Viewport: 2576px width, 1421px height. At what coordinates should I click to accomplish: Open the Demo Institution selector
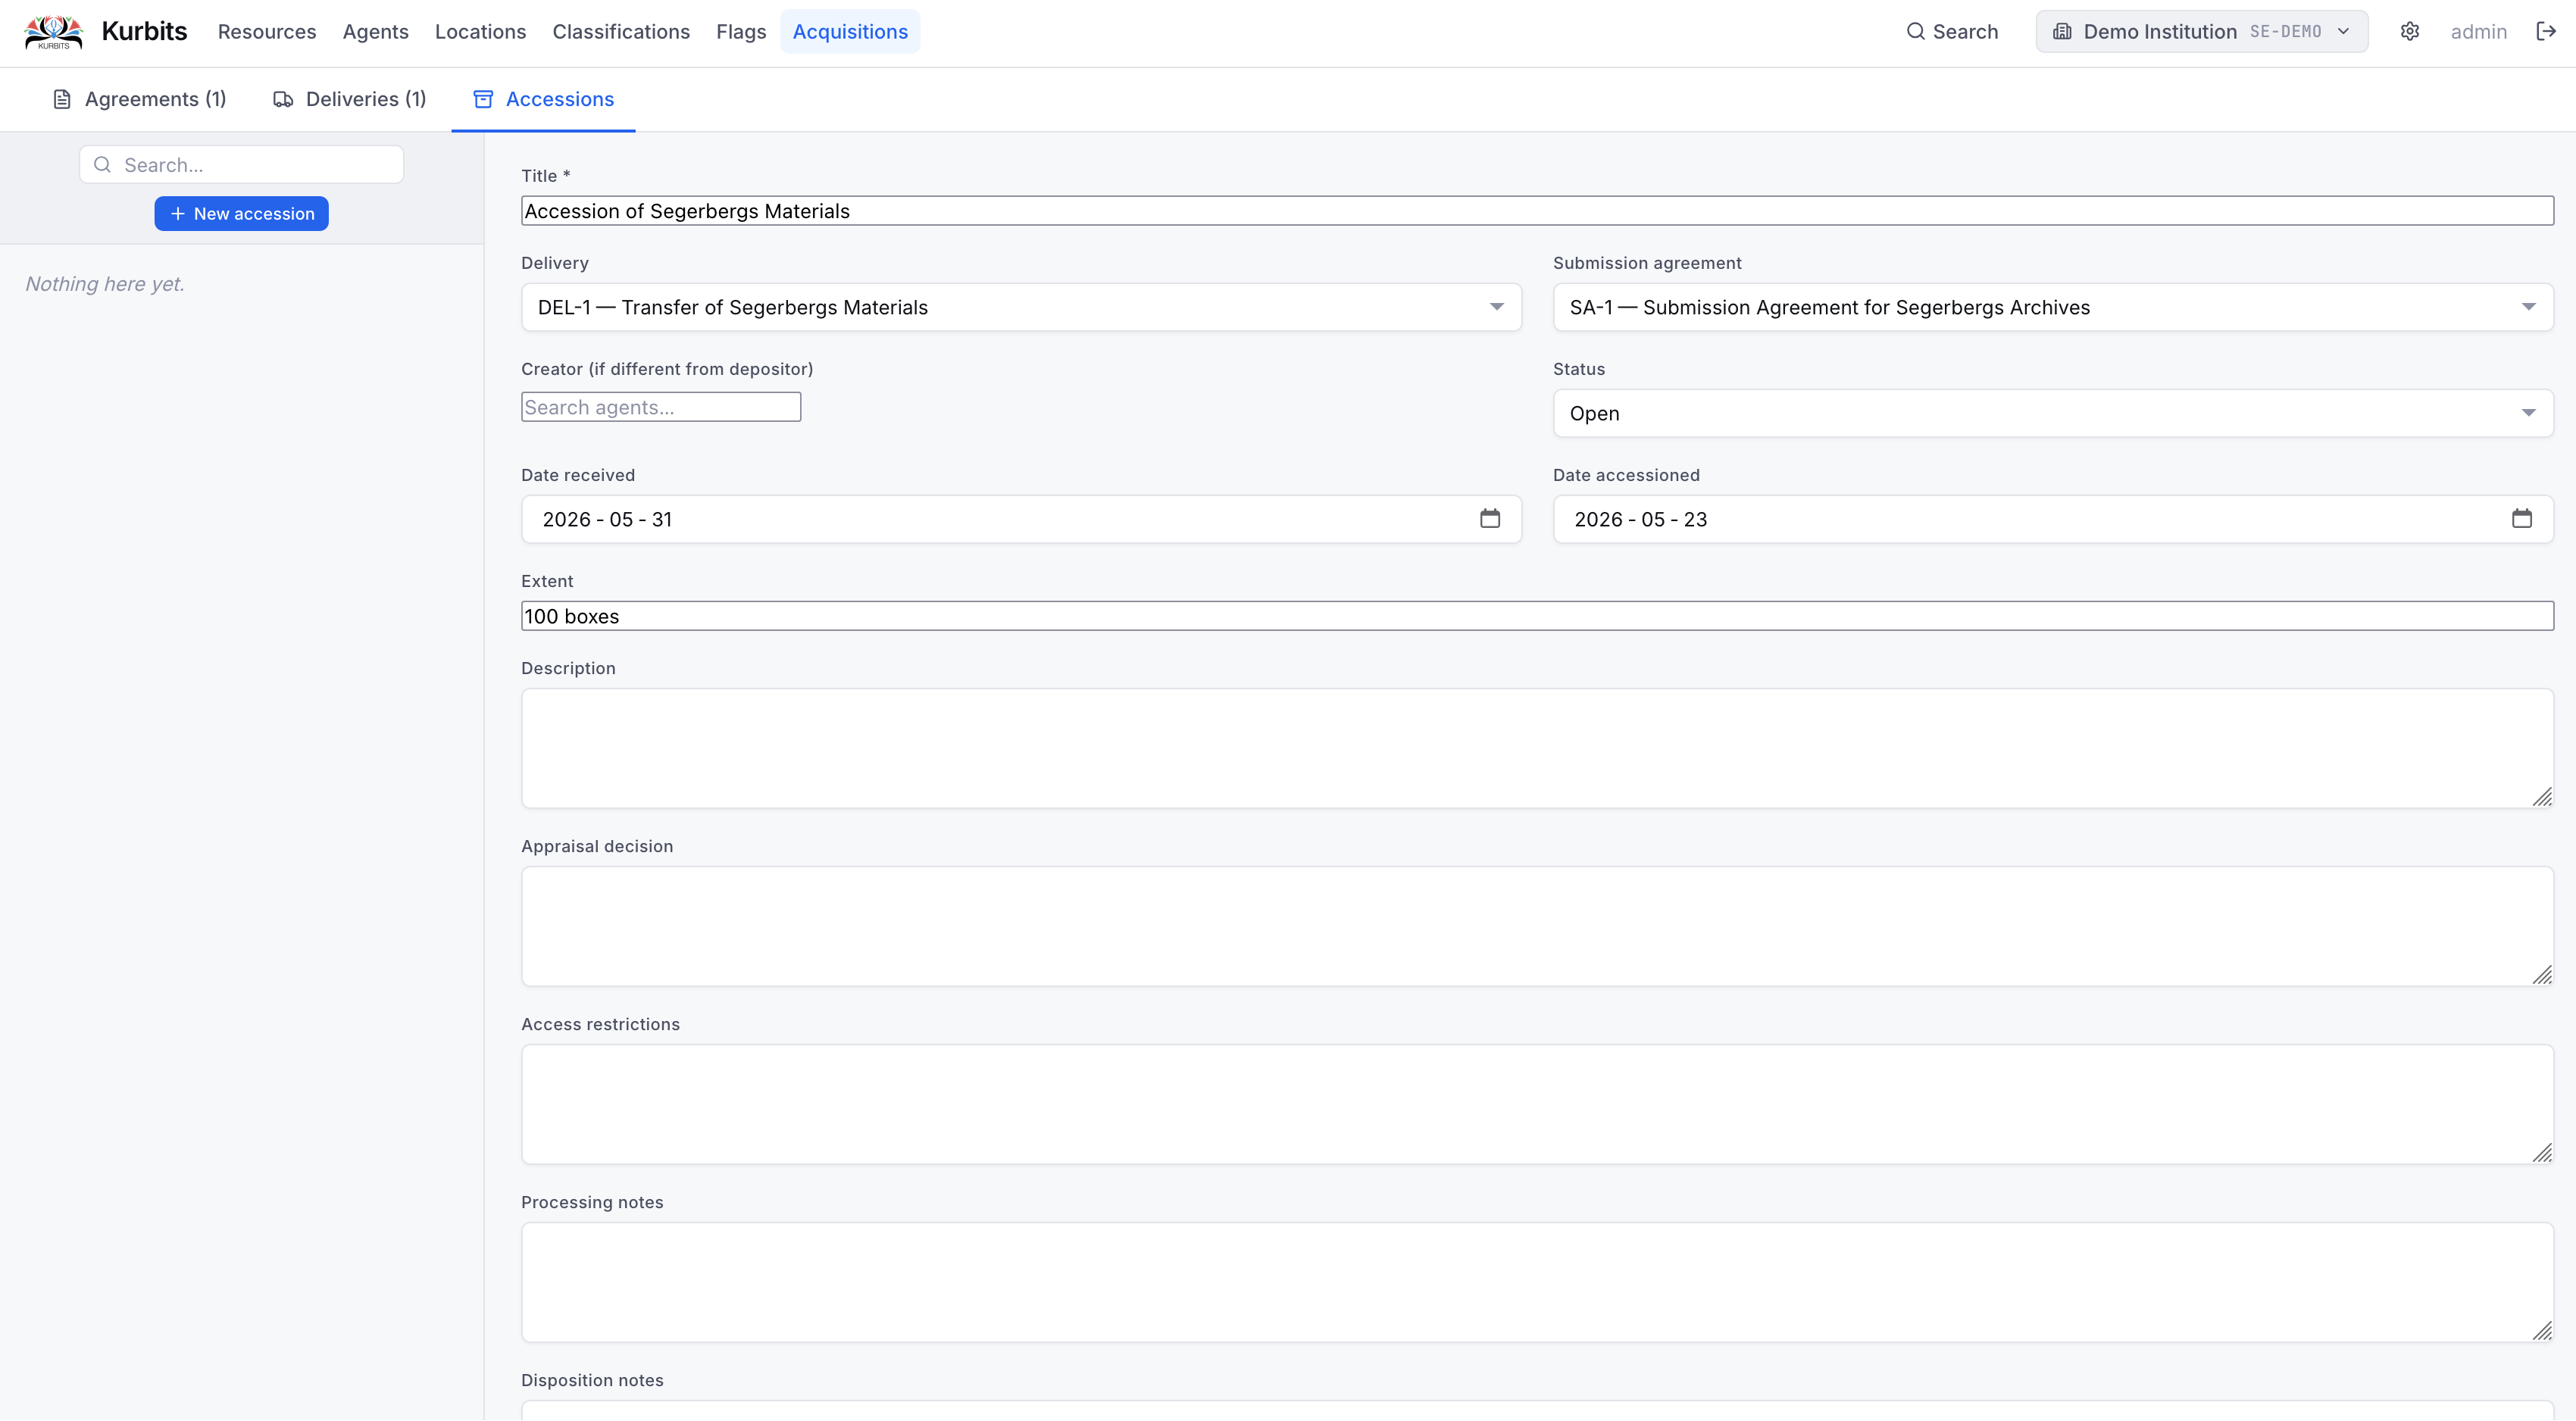coord(2201,32)
